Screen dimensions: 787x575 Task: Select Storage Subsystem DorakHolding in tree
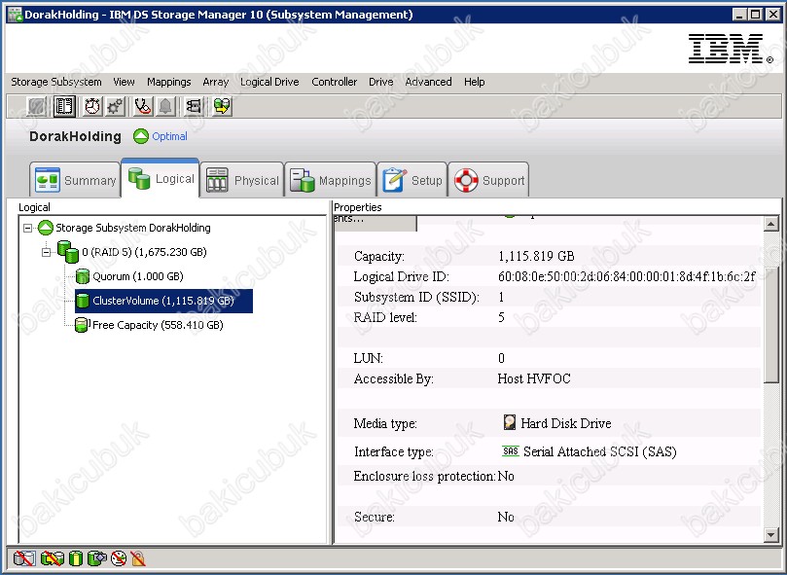pos(133,228)
